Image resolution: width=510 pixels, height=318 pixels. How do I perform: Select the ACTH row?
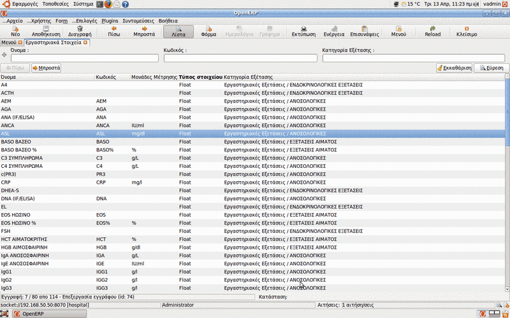coord(252,93)
